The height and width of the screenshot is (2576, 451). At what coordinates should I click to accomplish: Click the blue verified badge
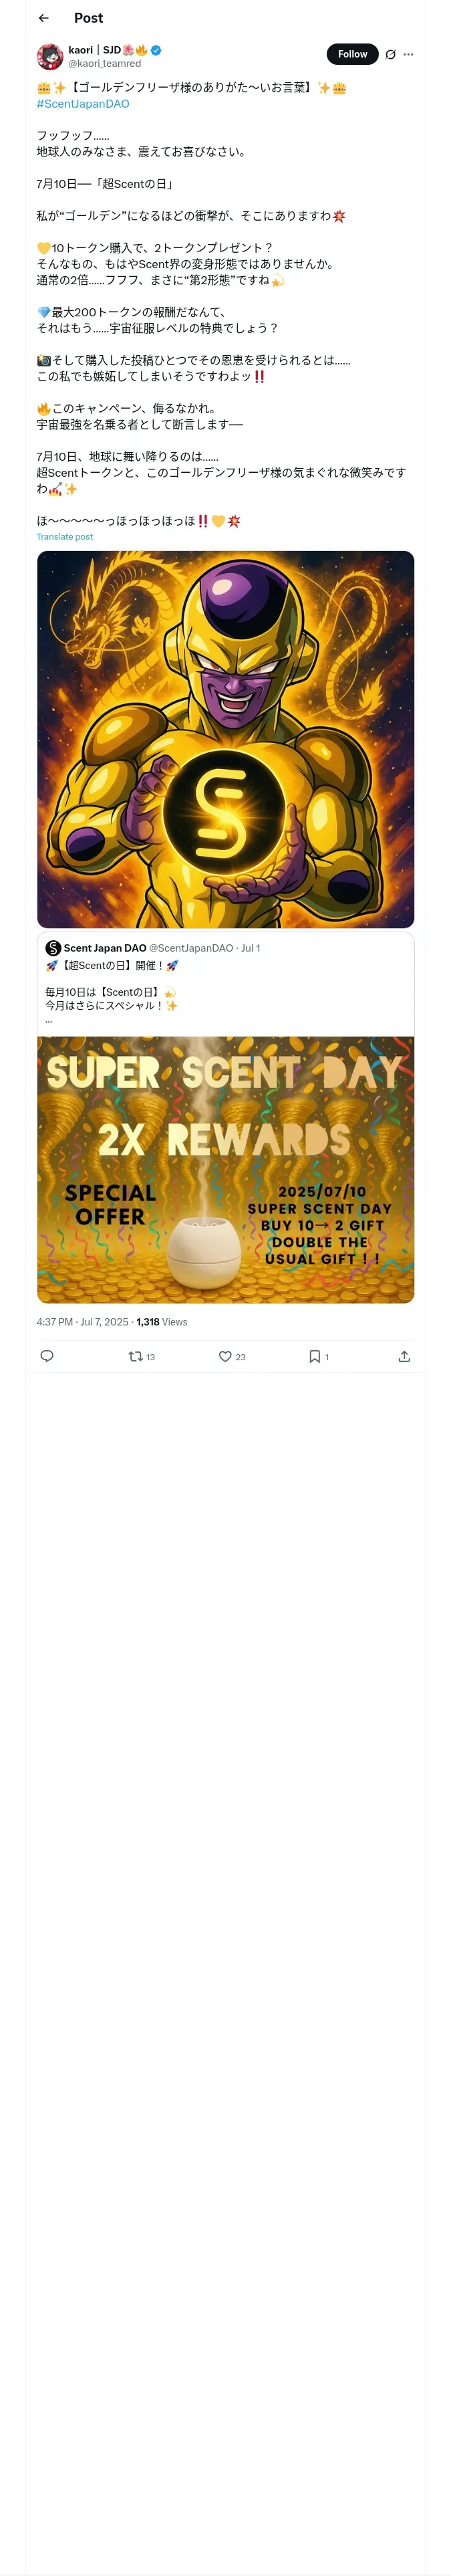156,50
